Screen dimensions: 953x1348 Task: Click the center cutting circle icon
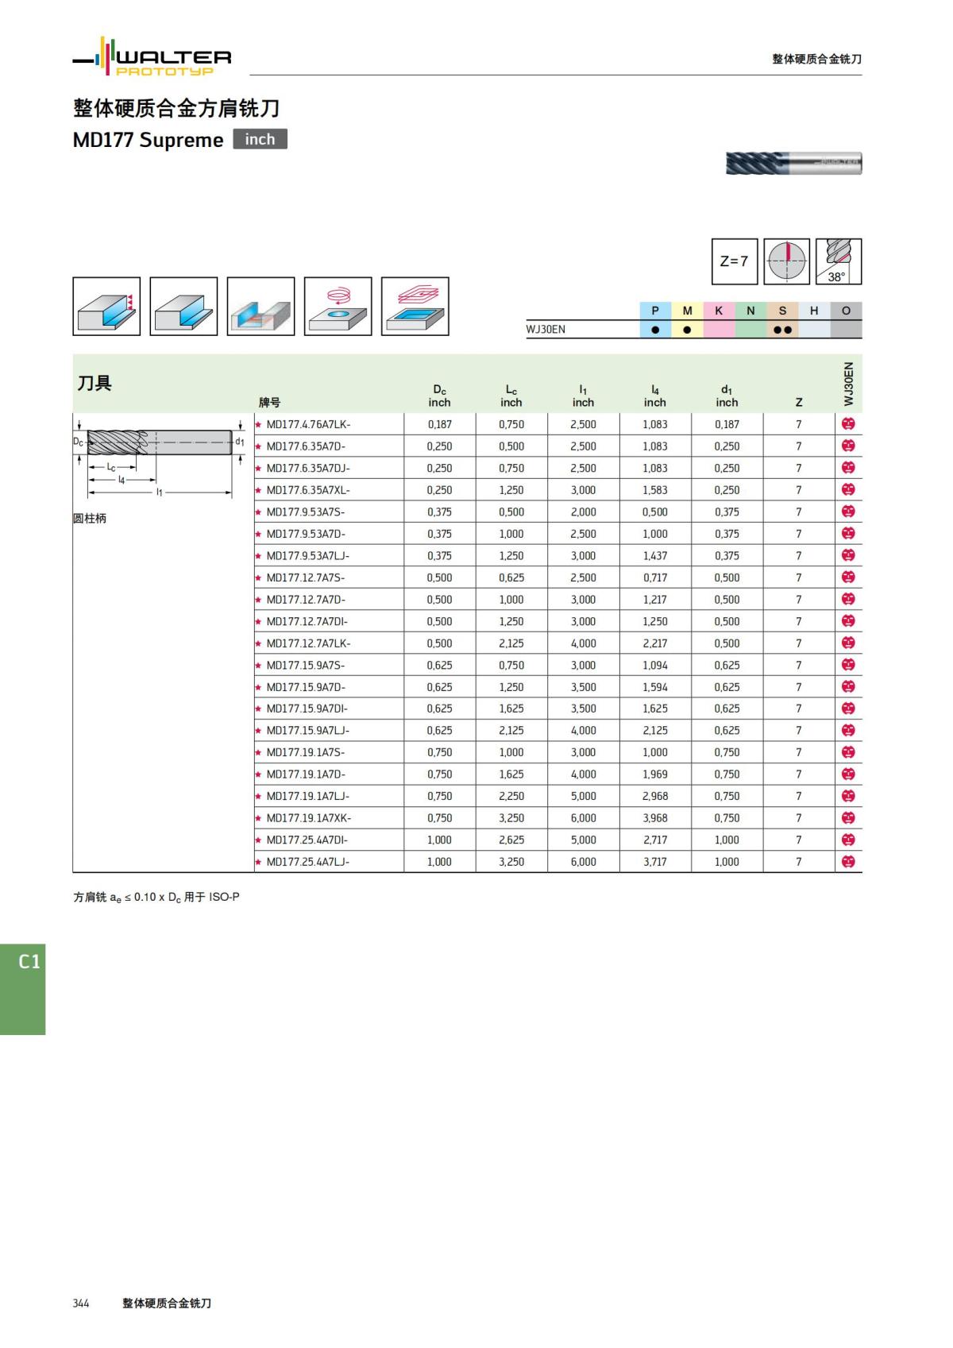point(787,261)
